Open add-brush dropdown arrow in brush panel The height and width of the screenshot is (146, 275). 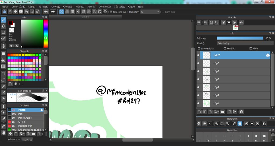click(24, 134)
